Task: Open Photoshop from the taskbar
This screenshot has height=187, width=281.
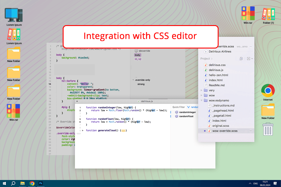Action: 41,183
